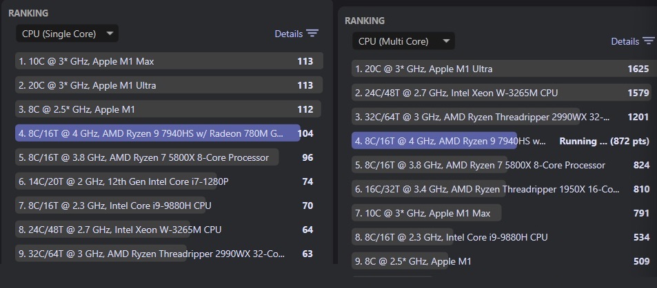Viewport: 657px width, 288px height.
Task: Click the Details label in the Multi Core panel
Action: click(x=625, y=41)
